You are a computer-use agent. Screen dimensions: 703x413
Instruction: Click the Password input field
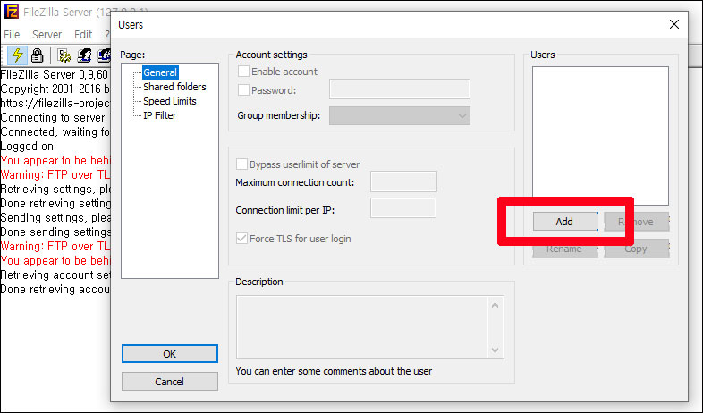coord(400,88)
